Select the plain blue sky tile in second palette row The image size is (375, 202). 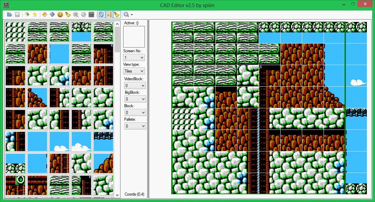(x=59, y=54)
